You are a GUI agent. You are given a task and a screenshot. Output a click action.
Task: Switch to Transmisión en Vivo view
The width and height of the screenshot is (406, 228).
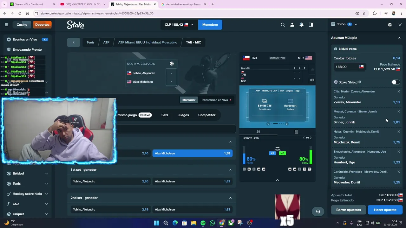[216, 100]
